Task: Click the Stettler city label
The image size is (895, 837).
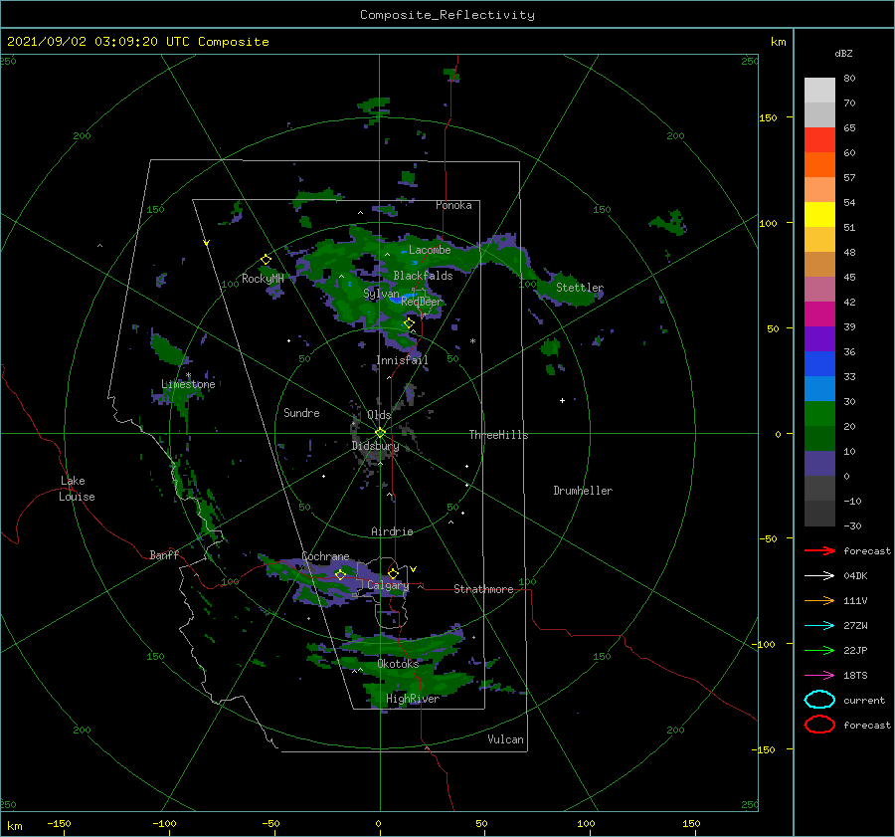Action: [x=580, y=288]
